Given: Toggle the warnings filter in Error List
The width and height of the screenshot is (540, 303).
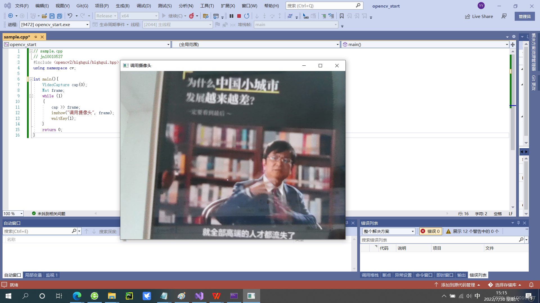Looking at the screenshot, I should (x=472, y=231).
